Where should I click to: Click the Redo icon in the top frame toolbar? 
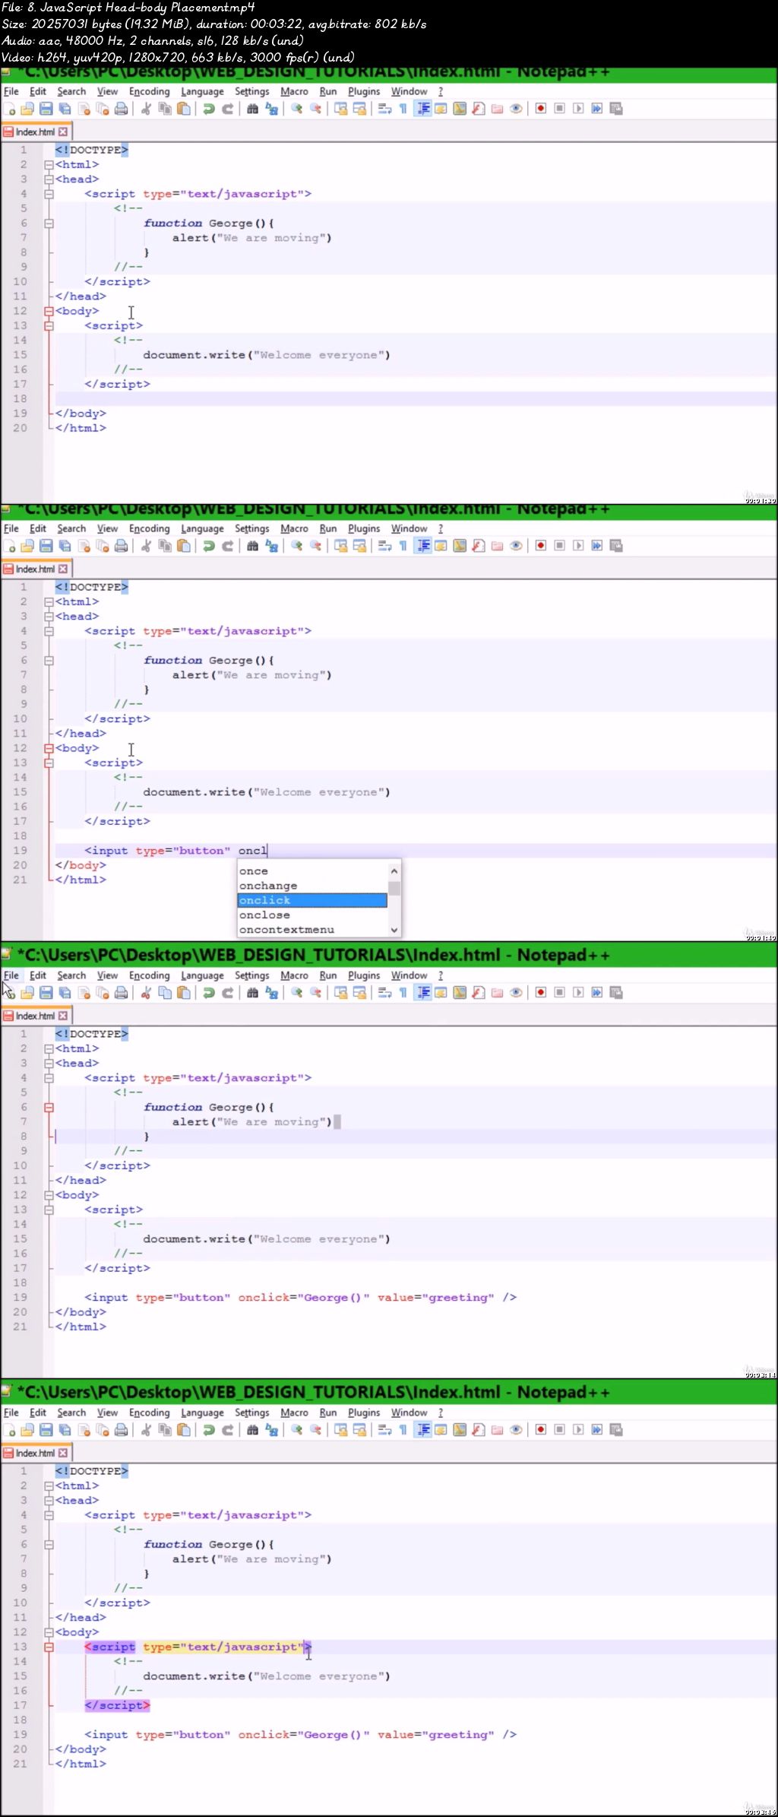tap(227, 109)
